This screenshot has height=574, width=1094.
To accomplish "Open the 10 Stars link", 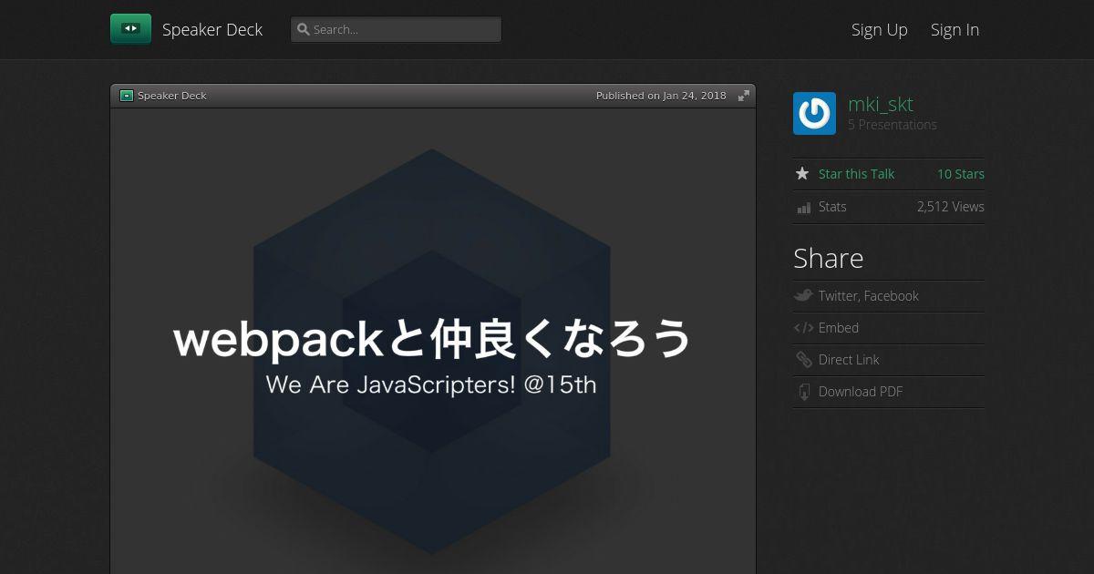I will (x=961, y=174).
